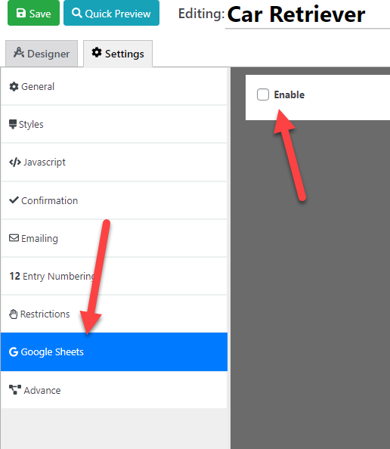Open Quick Preview of the form
Image resolution: width=390 pixels, height=449 pixels.
click(x=111, y=13)
